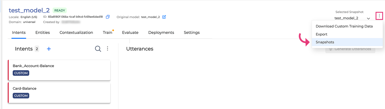Switch to the Entities tab
Screen dimensions: 385x109
43,33
